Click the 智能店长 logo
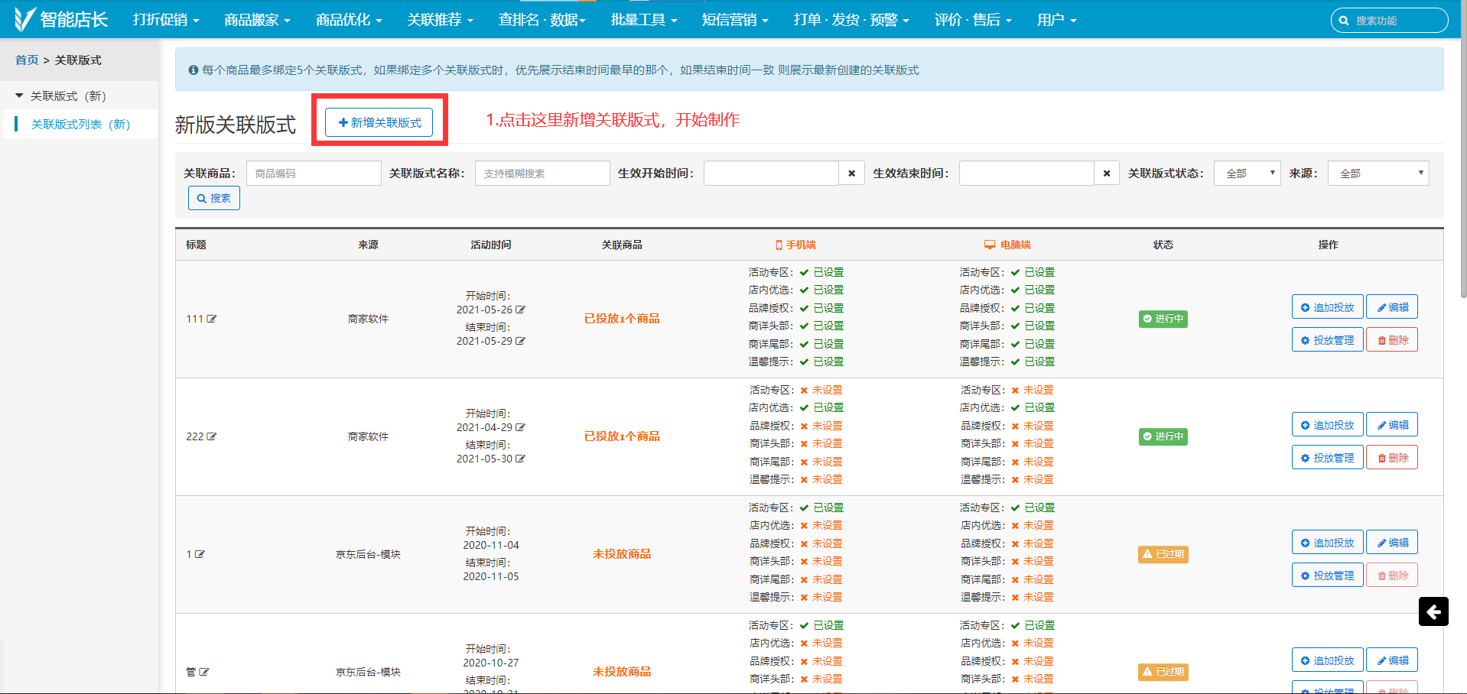The image size is (1467, 694). pyautogui.click(x=61, y=19)
